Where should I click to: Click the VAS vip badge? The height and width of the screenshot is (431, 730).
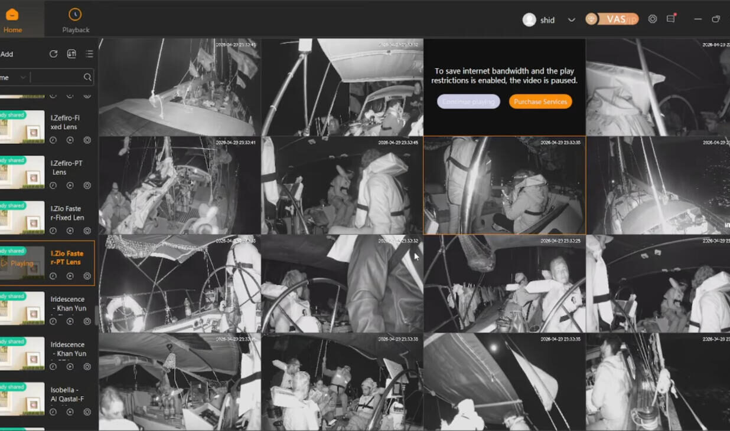tap(612, 19)
